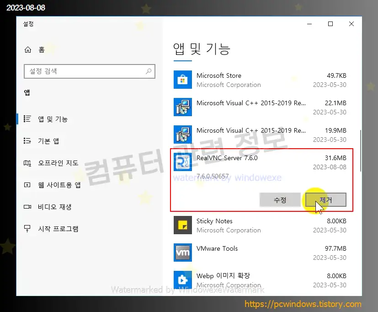Image resolution: width=378 pixels, height=312 pixels.
Task: Click the 31.6MB size value
Action: tap(335, 158)
